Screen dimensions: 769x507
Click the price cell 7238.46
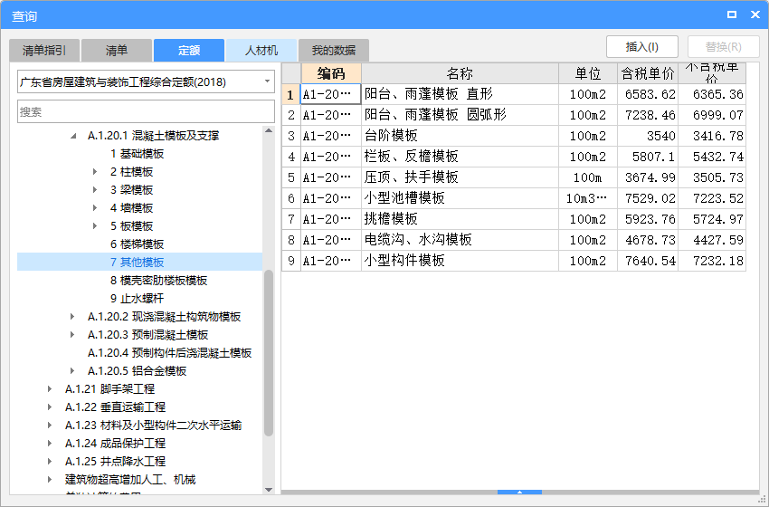tap(648, 115)
